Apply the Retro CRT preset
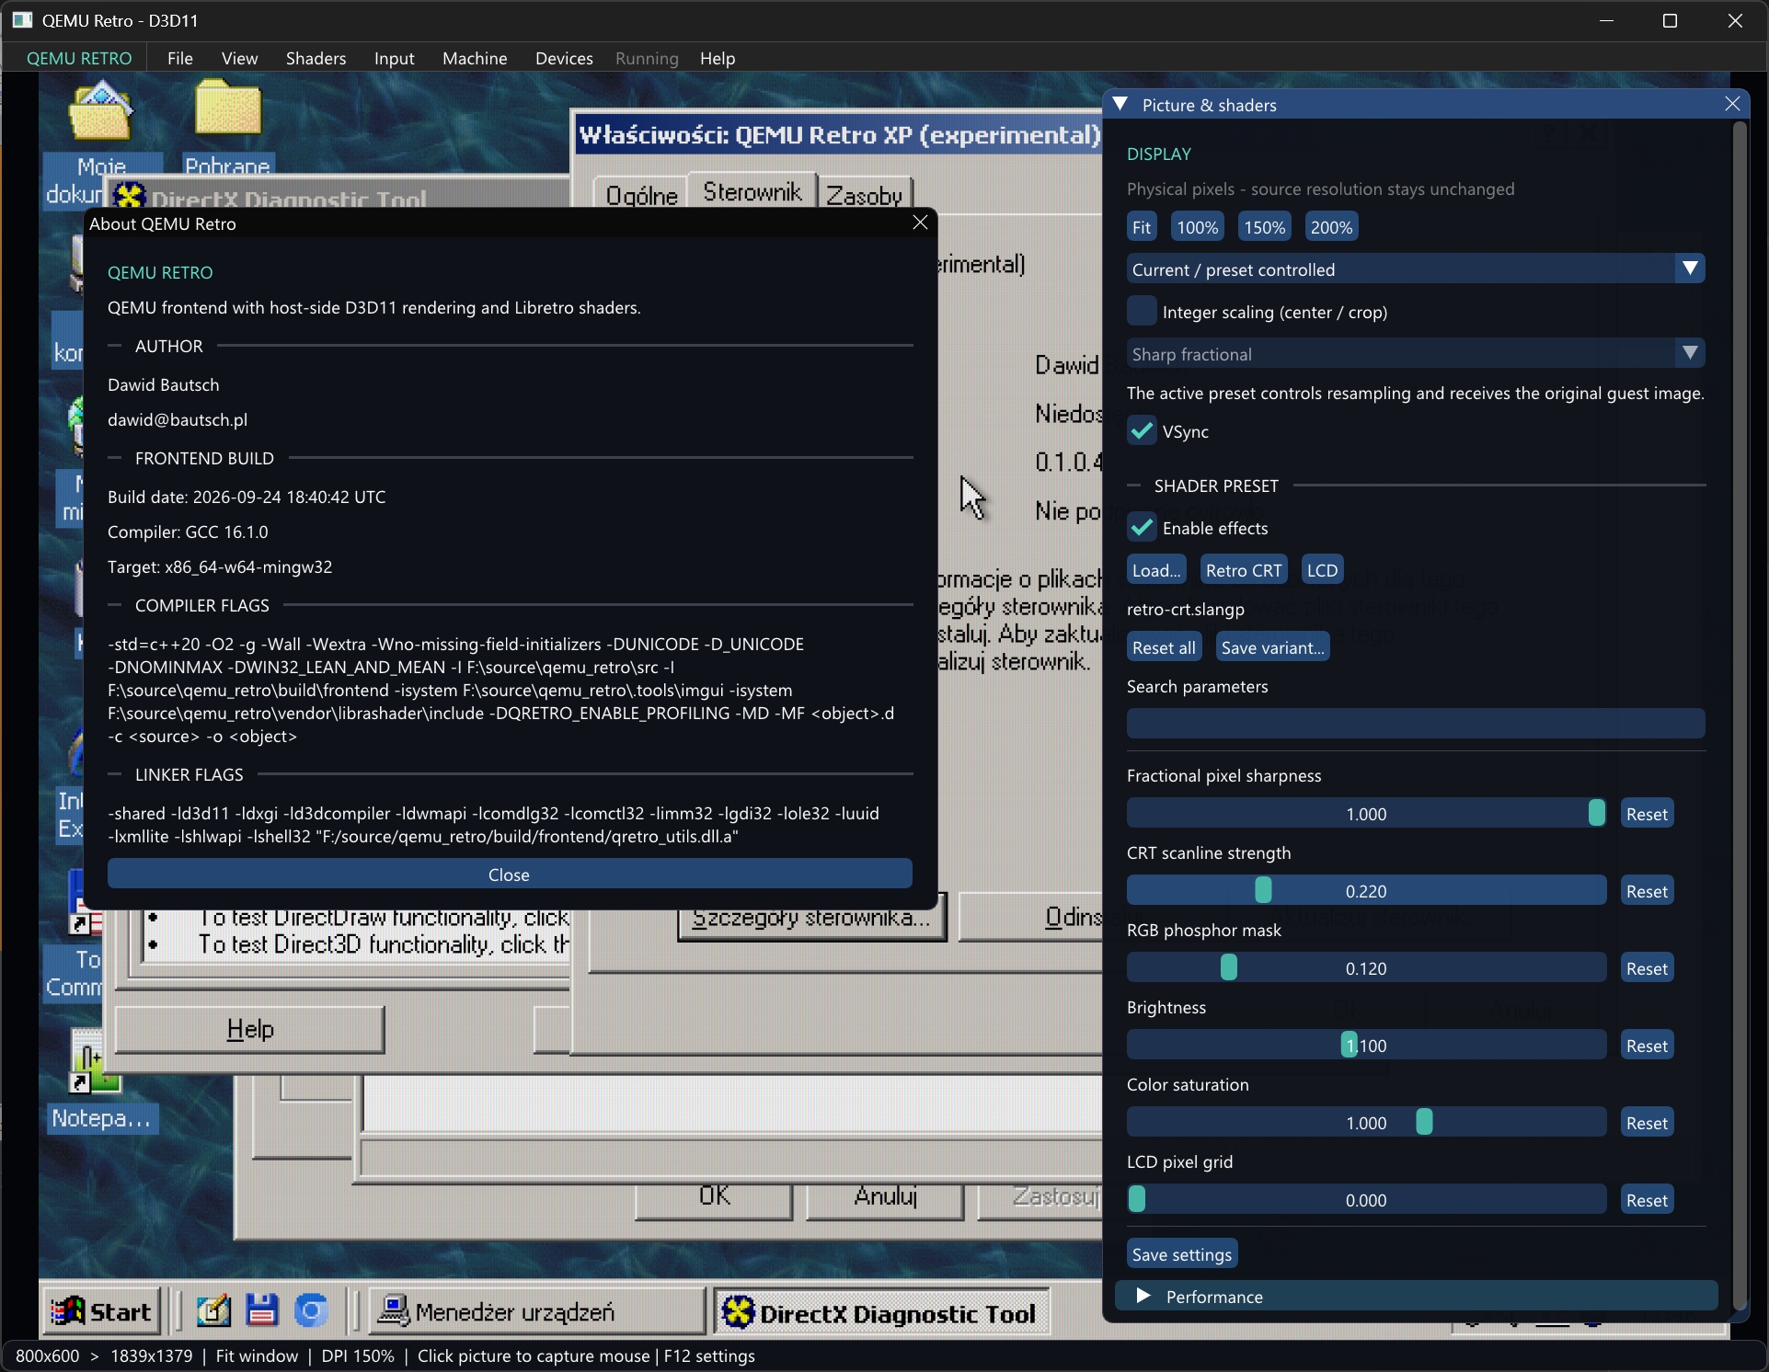 [x=1244, y=569]
